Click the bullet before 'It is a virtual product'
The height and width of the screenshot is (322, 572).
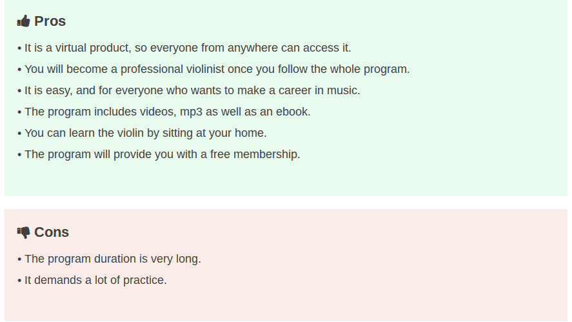point(20,48)
